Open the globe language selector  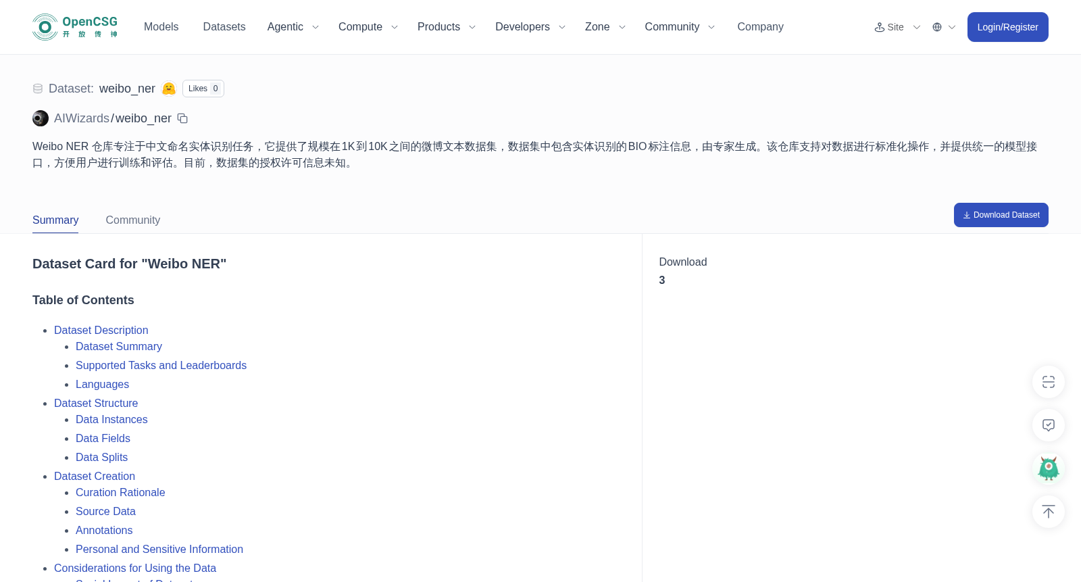tap(937, 27)
